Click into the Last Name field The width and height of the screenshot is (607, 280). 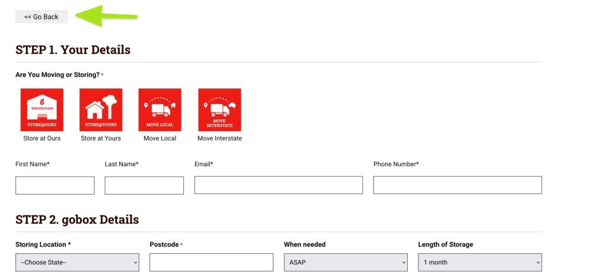point(144,185)
